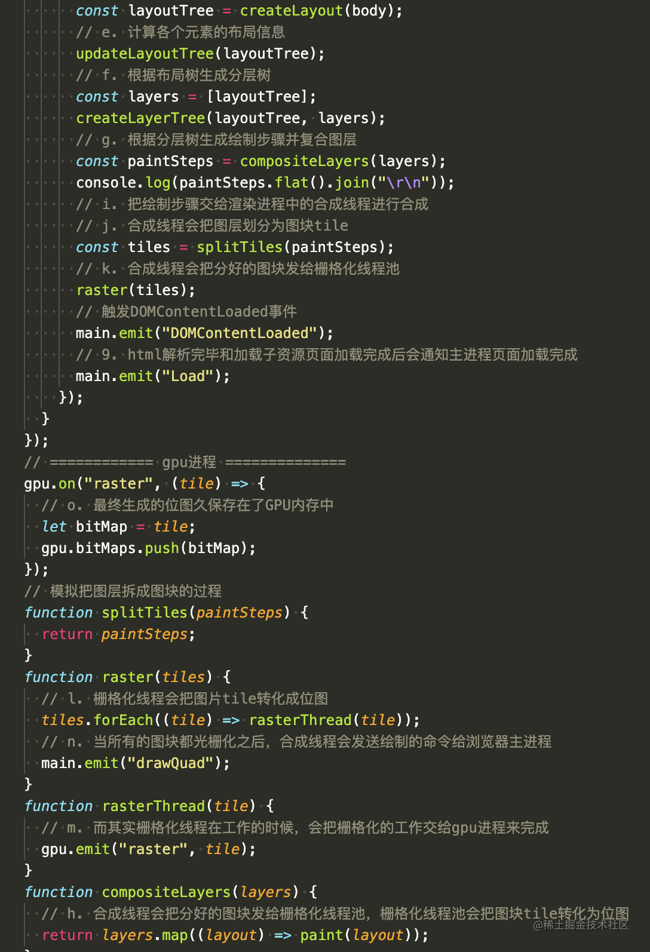This screenshot has height=952, width=650.
Task: Click comment '// g. 根据分层树生成绘制步骤并复合图层'
Action: click(216, 140)
